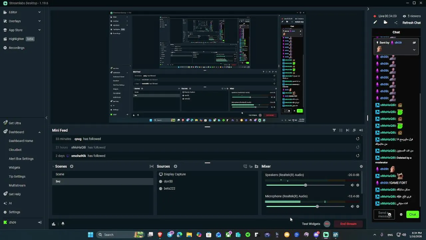Replay the qnxg follow alert
426x240 pixels.
click(x=358, y=139)
